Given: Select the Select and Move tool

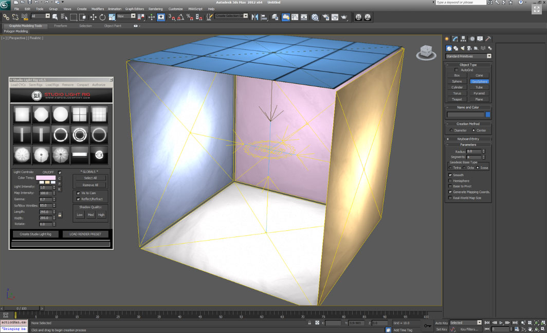Looking at the screenshot, I should [93, 17].
